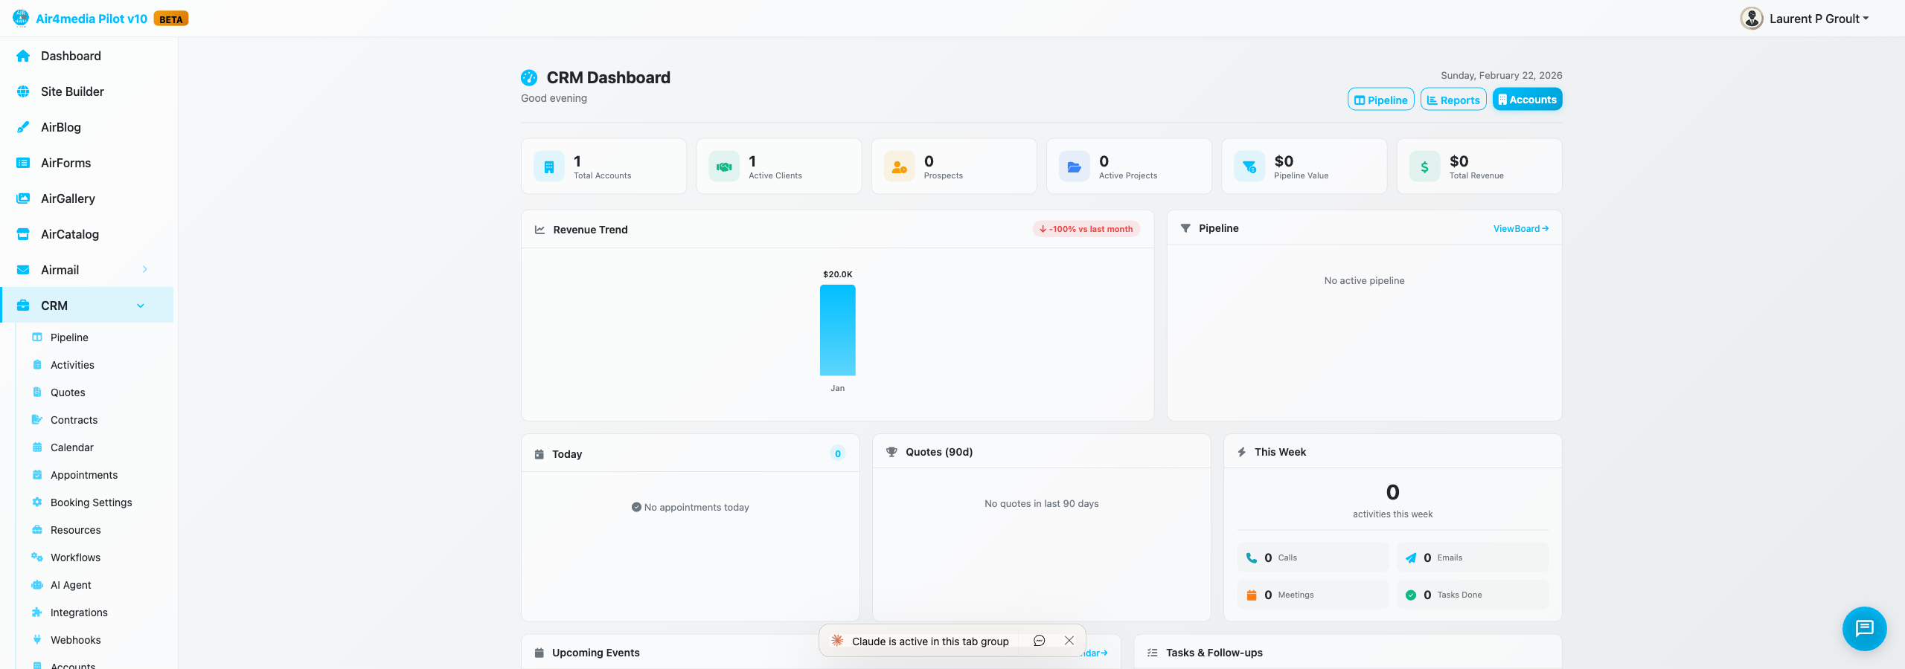
Task: Click the Jan bar in Revenue Trend chart
Action: click(x=837, y=331)
